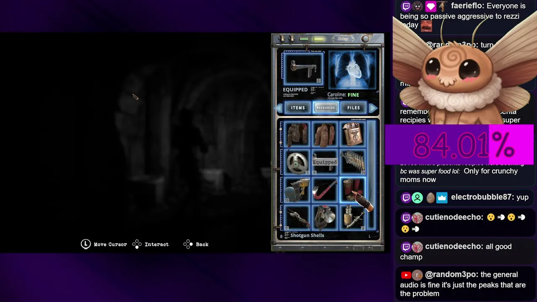Viewport: 537px width, 302px height.
Task: Flip the first toggle switch on the device top
Action: pos(282,39)
